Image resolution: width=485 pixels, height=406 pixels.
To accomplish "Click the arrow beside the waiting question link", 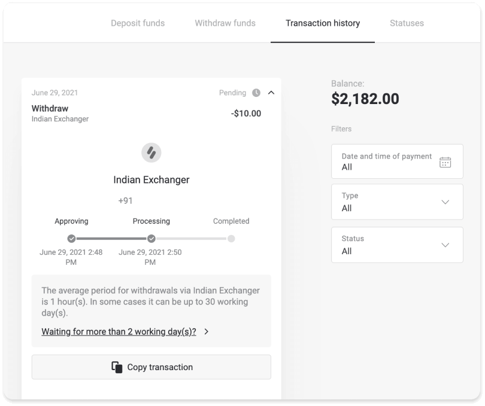I will point(205,332).
